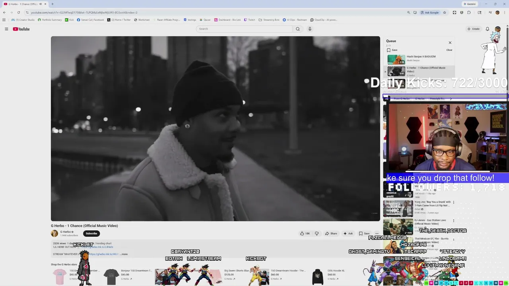Click the browser address bar URL

[x=84, y=12]
